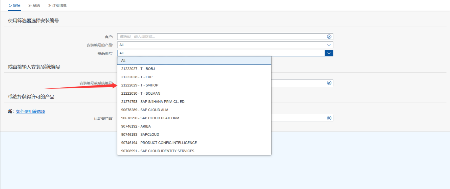Image resolution: width=450 pixels, height=189 pixels.
Task: Collapse the 安装编号 dropdown via blue arrow
Action: [x=329, y=53]
